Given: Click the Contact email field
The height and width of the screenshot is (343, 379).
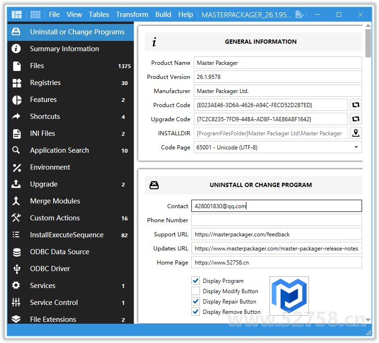Looking at the screenshot, I should 276,206.
